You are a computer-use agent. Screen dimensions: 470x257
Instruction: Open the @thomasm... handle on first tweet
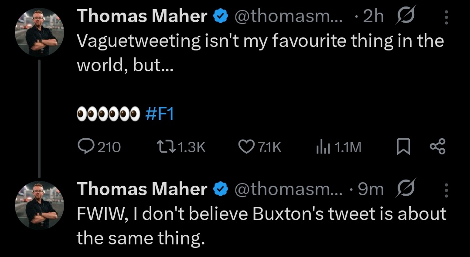point(288,17)
